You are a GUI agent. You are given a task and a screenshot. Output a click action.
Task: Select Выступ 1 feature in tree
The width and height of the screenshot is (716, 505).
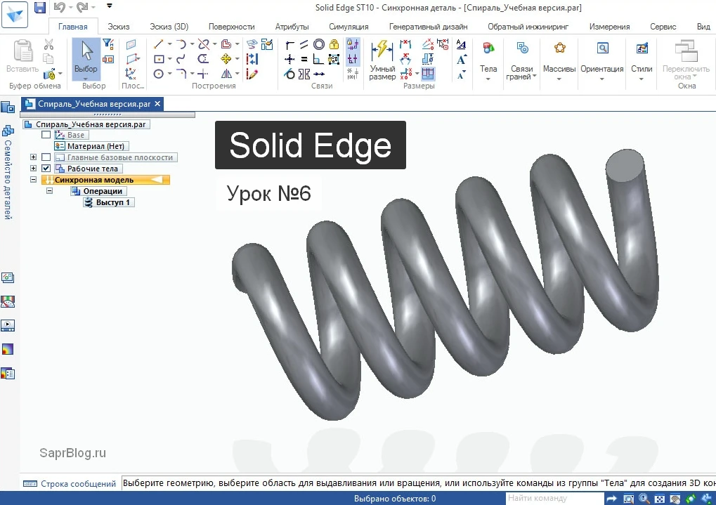109,202
